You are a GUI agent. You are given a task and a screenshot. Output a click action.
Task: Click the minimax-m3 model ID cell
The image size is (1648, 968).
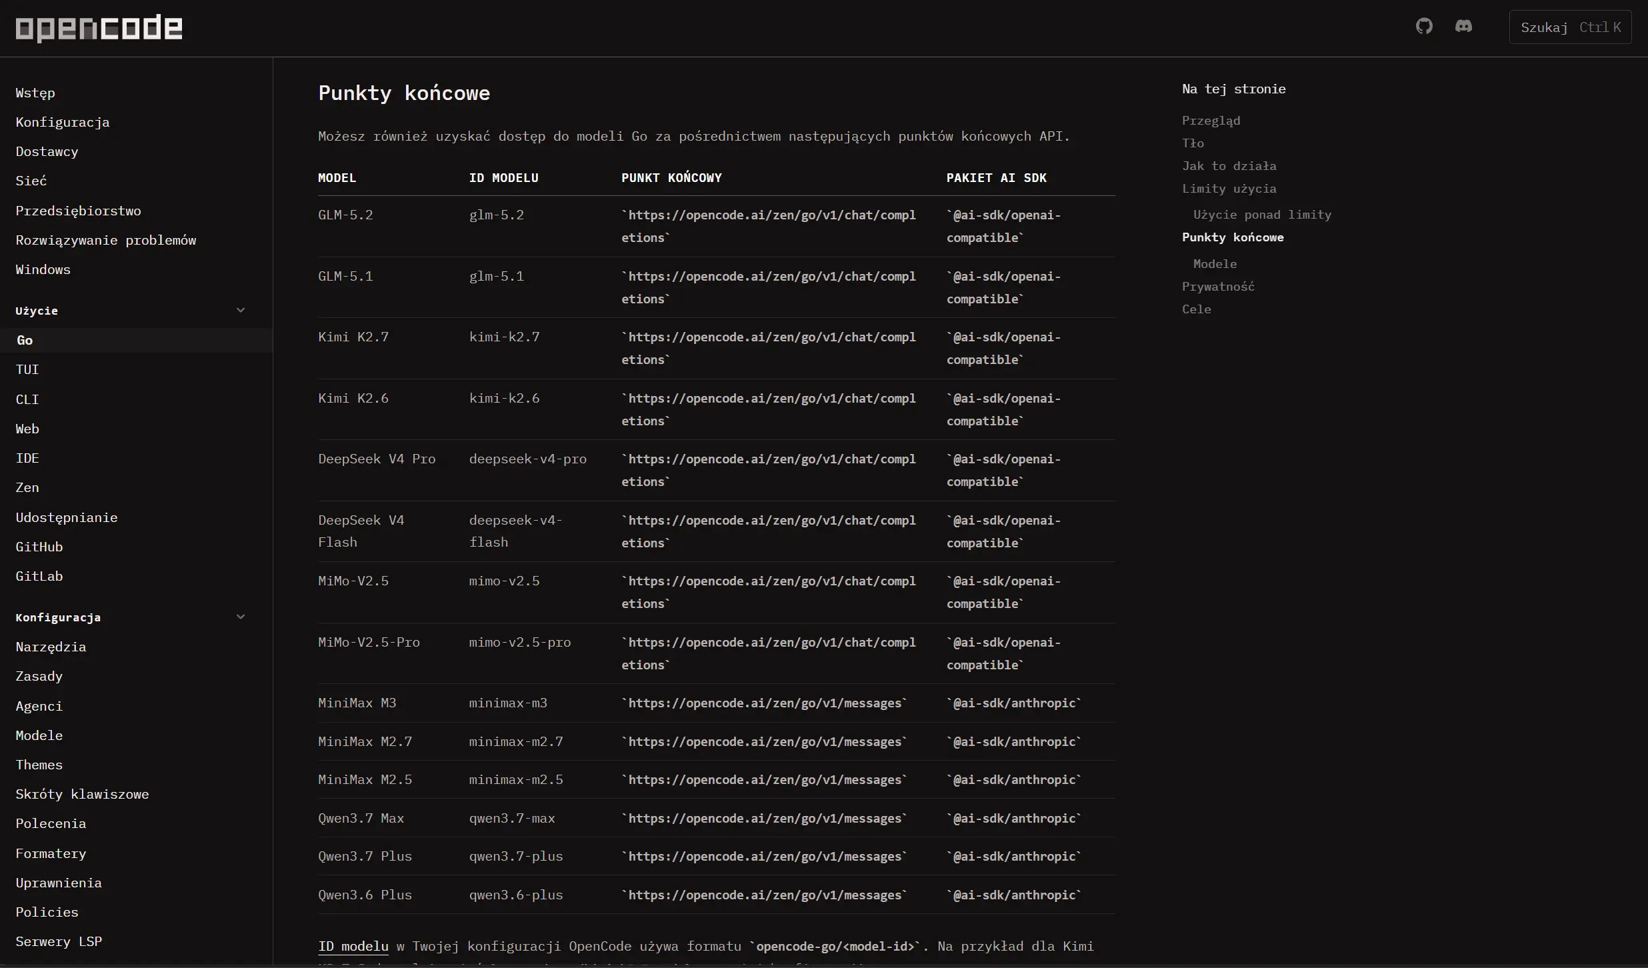(508, 703)
